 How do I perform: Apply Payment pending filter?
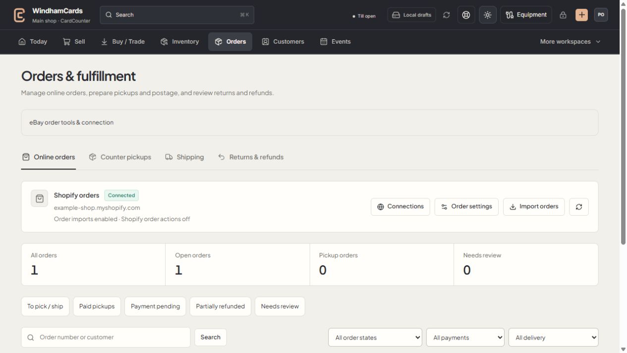pos(155,306)
